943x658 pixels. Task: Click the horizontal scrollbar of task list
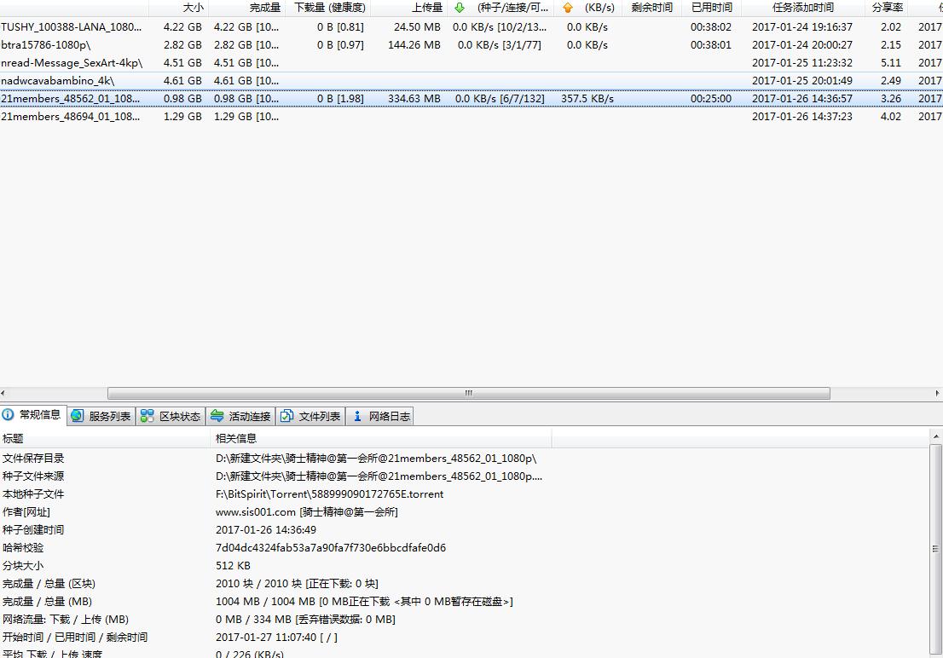pos(468,393)
